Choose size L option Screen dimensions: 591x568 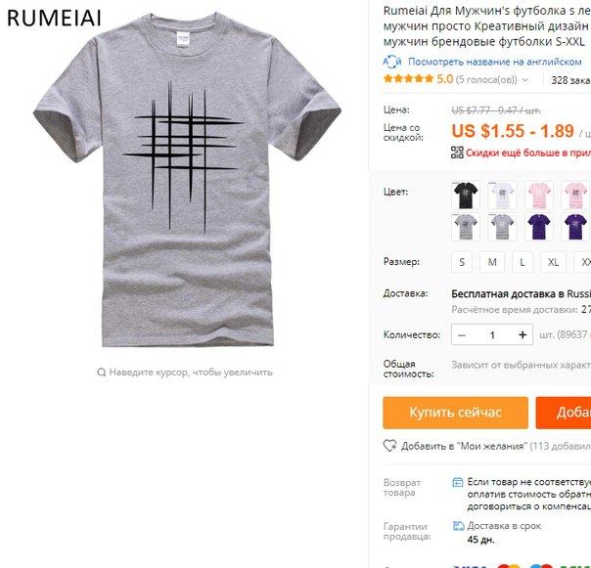click(523, 262)
